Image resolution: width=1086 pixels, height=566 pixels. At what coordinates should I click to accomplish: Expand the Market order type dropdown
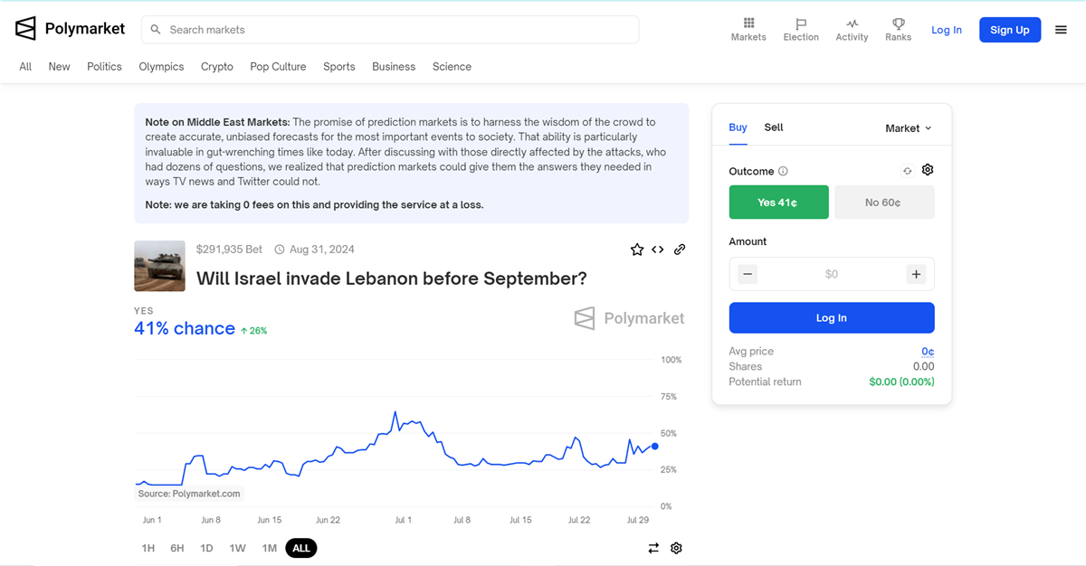908,128
